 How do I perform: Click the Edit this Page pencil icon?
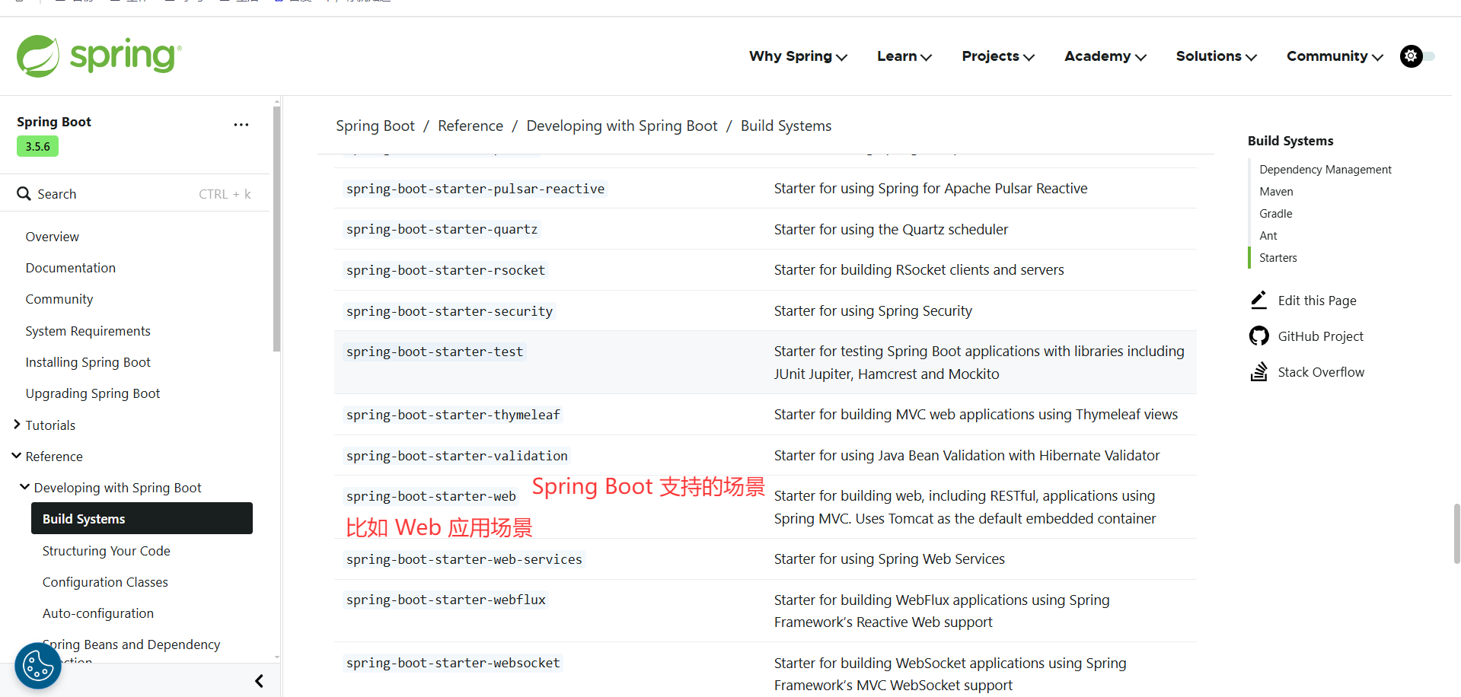pyautogui.click(x=1258, y=300)
